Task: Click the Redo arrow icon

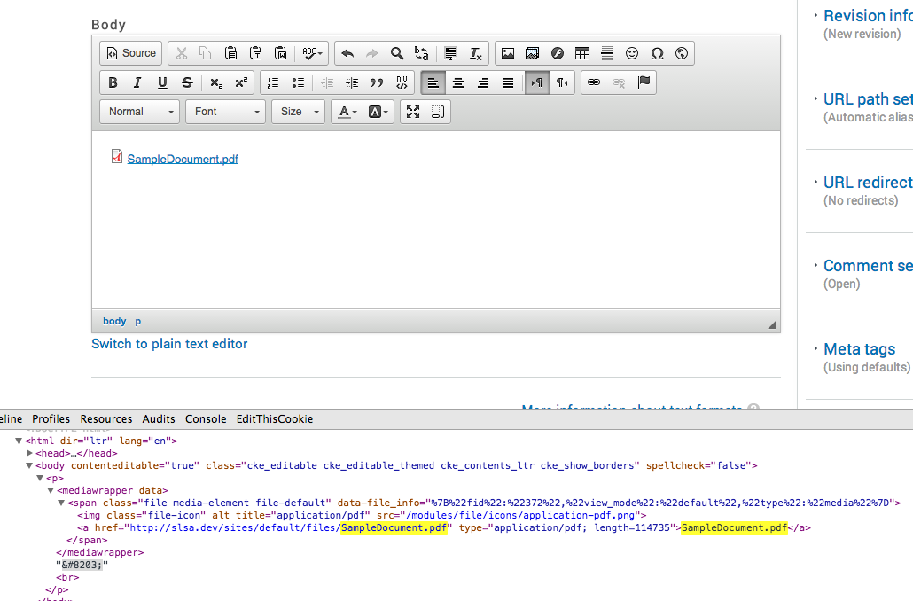Action: point(372,53)
